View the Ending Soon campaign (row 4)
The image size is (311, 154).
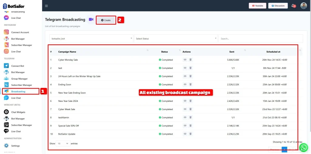[185, 85]
